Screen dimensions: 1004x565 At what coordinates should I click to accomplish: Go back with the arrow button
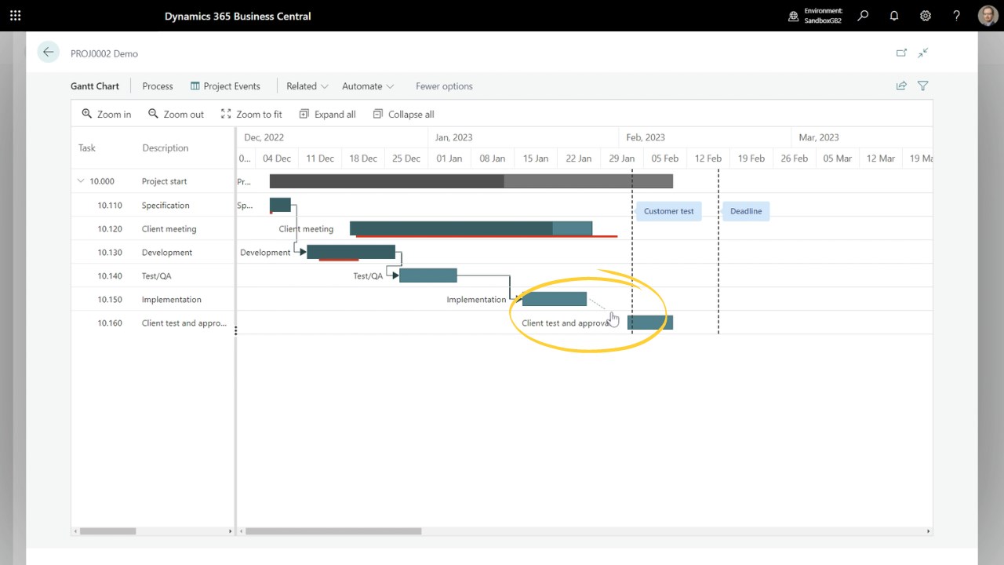pyautogui.click(x=49, y=53)
